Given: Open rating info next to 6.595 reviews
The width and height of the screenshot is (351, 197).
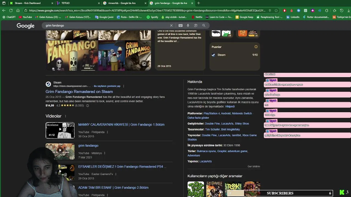Looking at the screenshot, I should [87, 106].
